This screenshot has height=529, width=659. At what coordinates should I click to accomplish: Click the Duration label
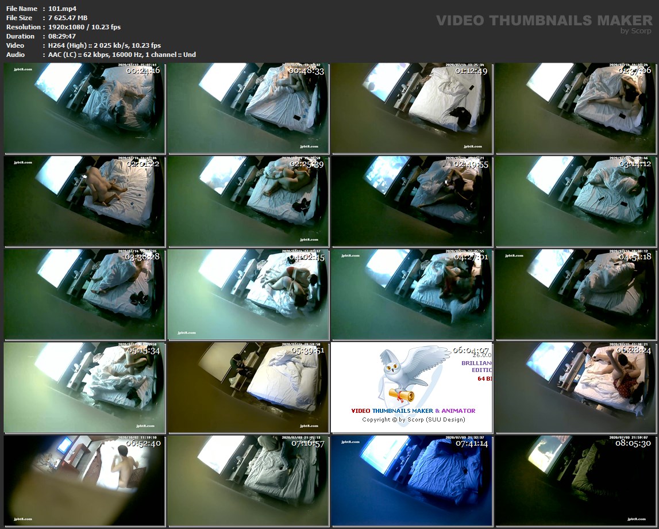click(20, 36)
